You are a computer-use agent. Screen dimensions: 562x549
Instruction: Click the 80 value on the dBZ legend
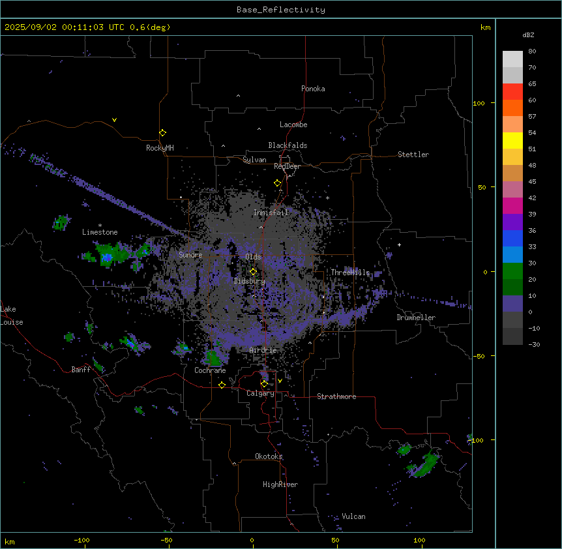click(x=532, y=52)
